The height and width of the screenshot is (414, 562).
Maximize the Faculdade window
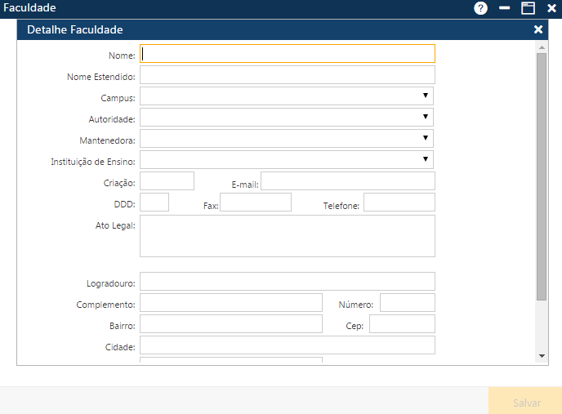click(528, 8)
